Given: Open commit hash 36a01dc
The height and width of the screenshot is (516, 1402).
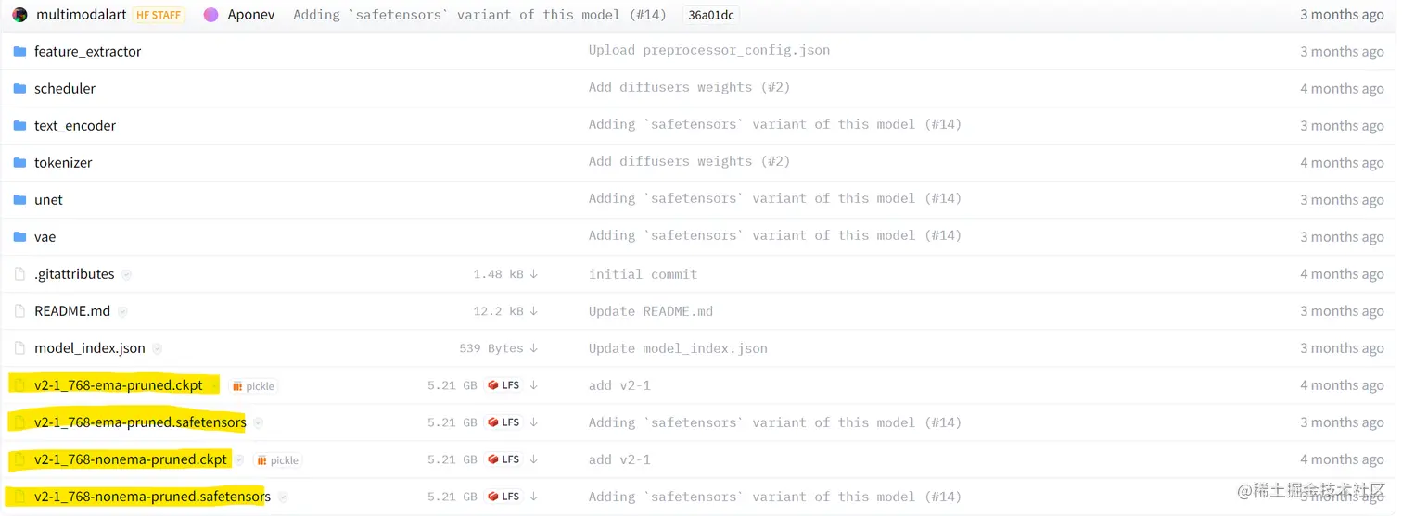Looking at the screenshot, I should pos(711,15).
